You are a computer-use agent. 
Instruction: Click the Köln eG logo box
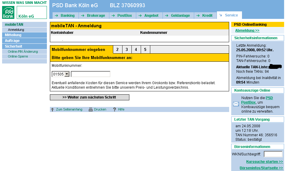pyautogui.click(x=32, y=12)
